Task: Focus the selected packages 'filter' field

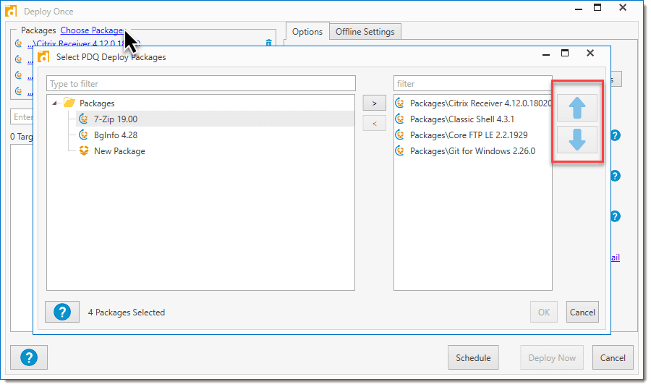Action: 473,83
